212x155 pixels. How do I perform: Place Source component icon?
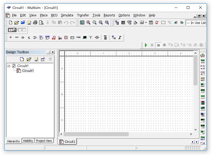(10, 37)
